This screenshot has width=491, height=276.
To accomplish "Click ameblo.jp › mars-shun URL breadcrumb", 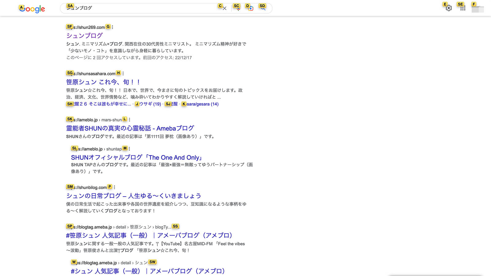I will pos(94,120).
